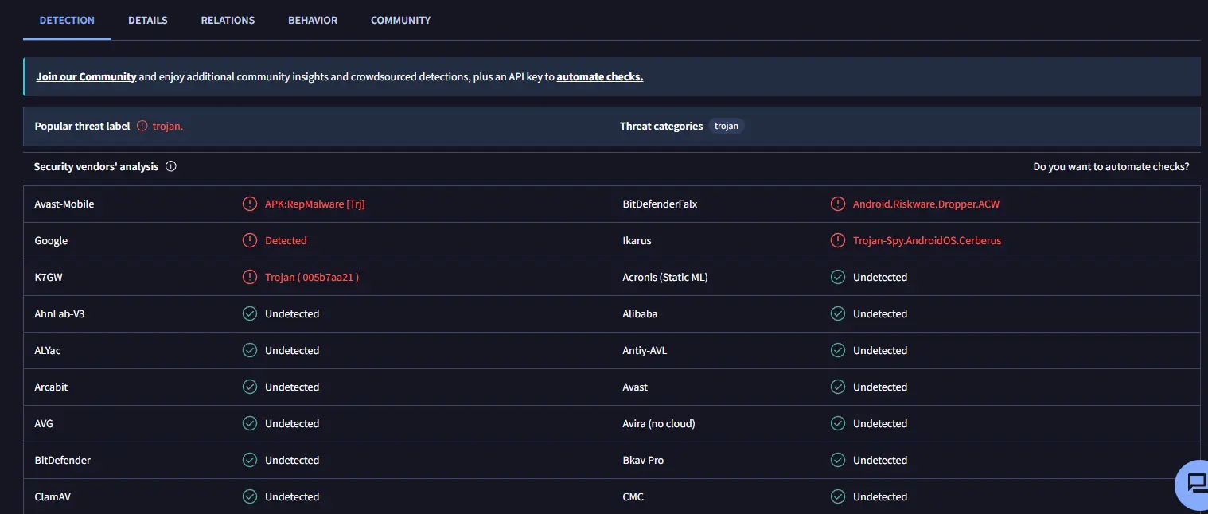Click the Antiy-AVL vendor name

coord(645,350)
